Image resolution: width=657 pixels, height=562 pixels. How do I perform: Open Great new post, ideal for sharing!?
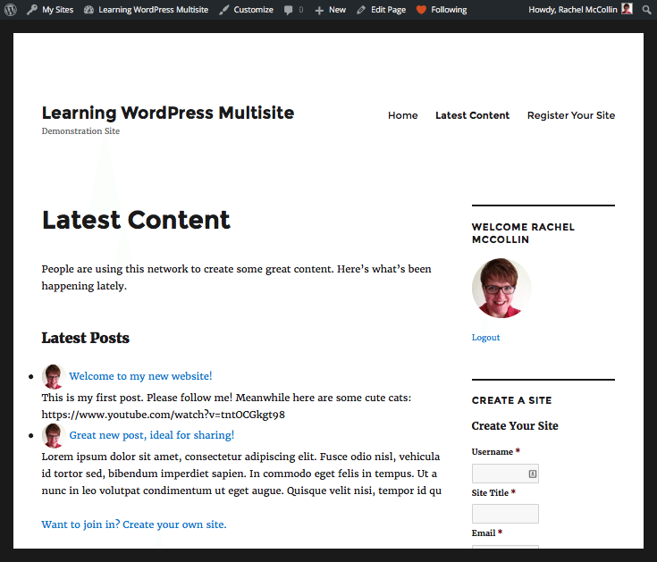(152, 435)
